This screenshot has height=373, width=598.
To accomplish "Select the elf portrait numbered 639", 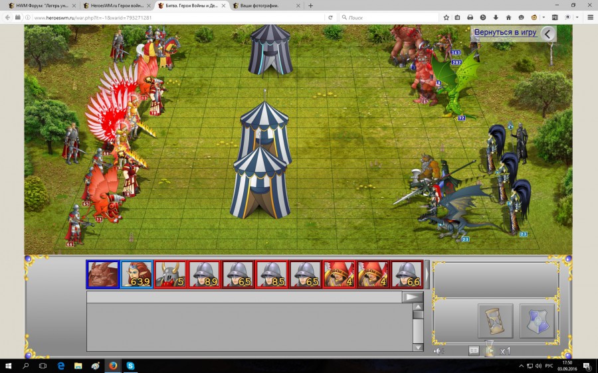I will pyautogui.click(x=136, y=274).
